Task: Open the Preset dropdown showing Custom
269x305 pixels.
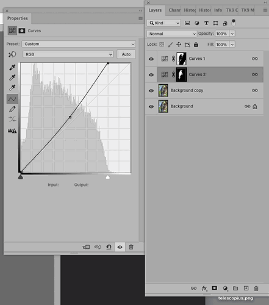Action: point(79,44)
